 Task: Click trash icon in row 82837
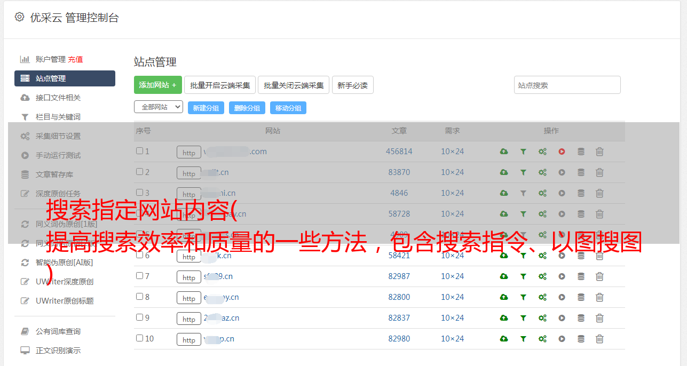point(599,318)
